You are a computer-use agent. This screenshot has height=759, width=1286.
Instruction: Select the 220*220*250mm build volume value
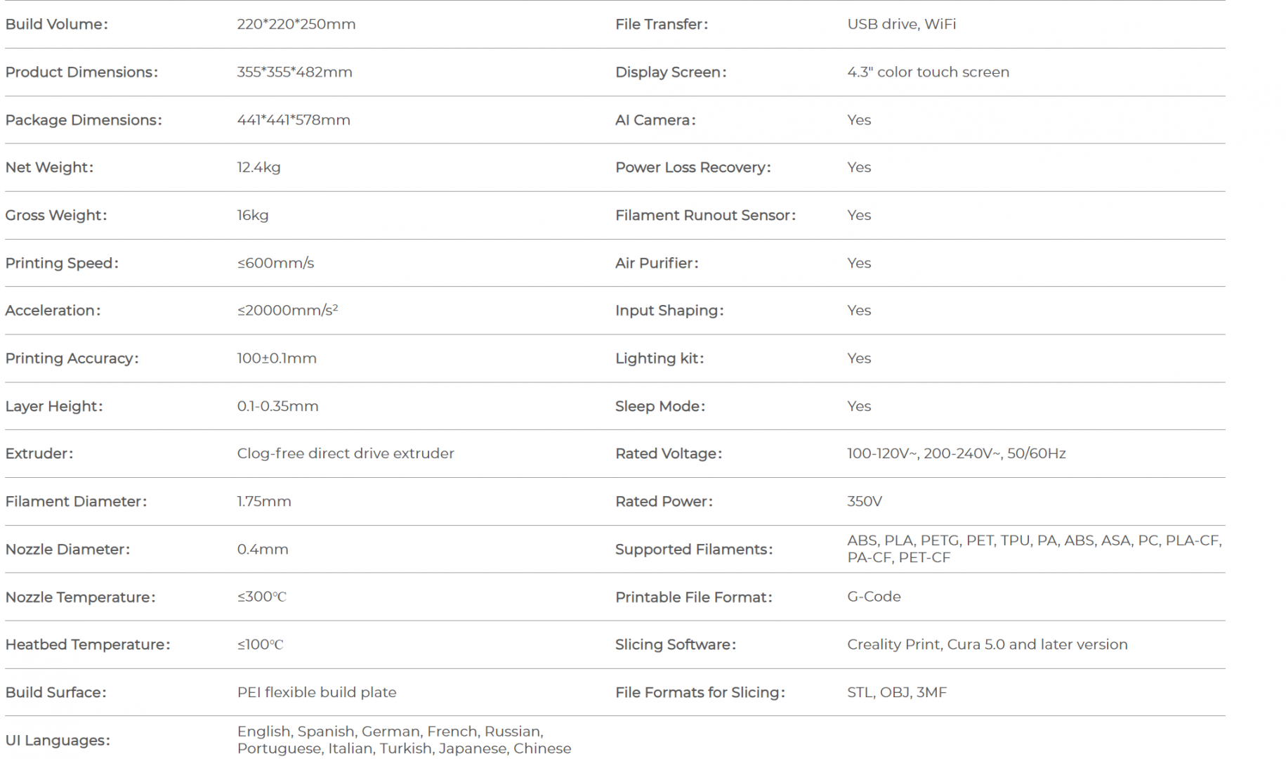[296, 24]
